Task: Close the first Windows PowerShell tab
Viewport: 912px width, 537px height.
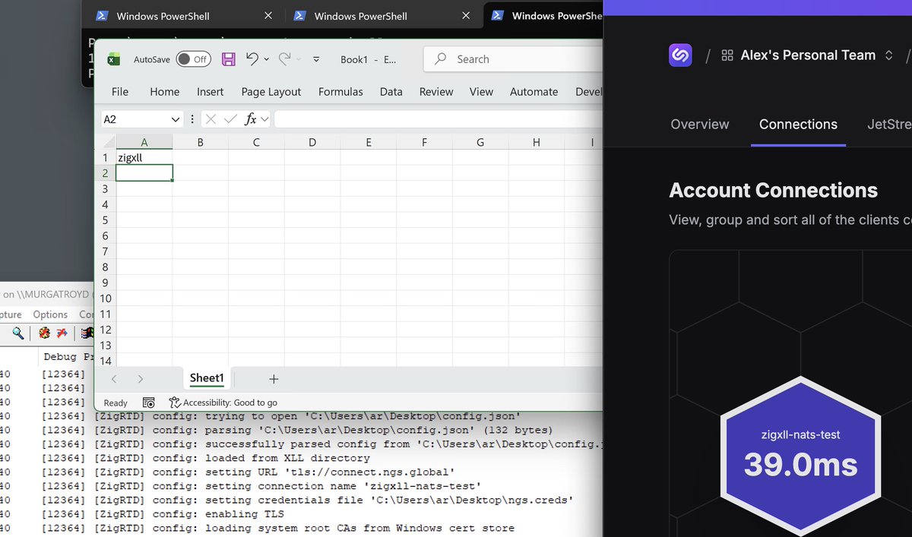Action: coord(268,15)
